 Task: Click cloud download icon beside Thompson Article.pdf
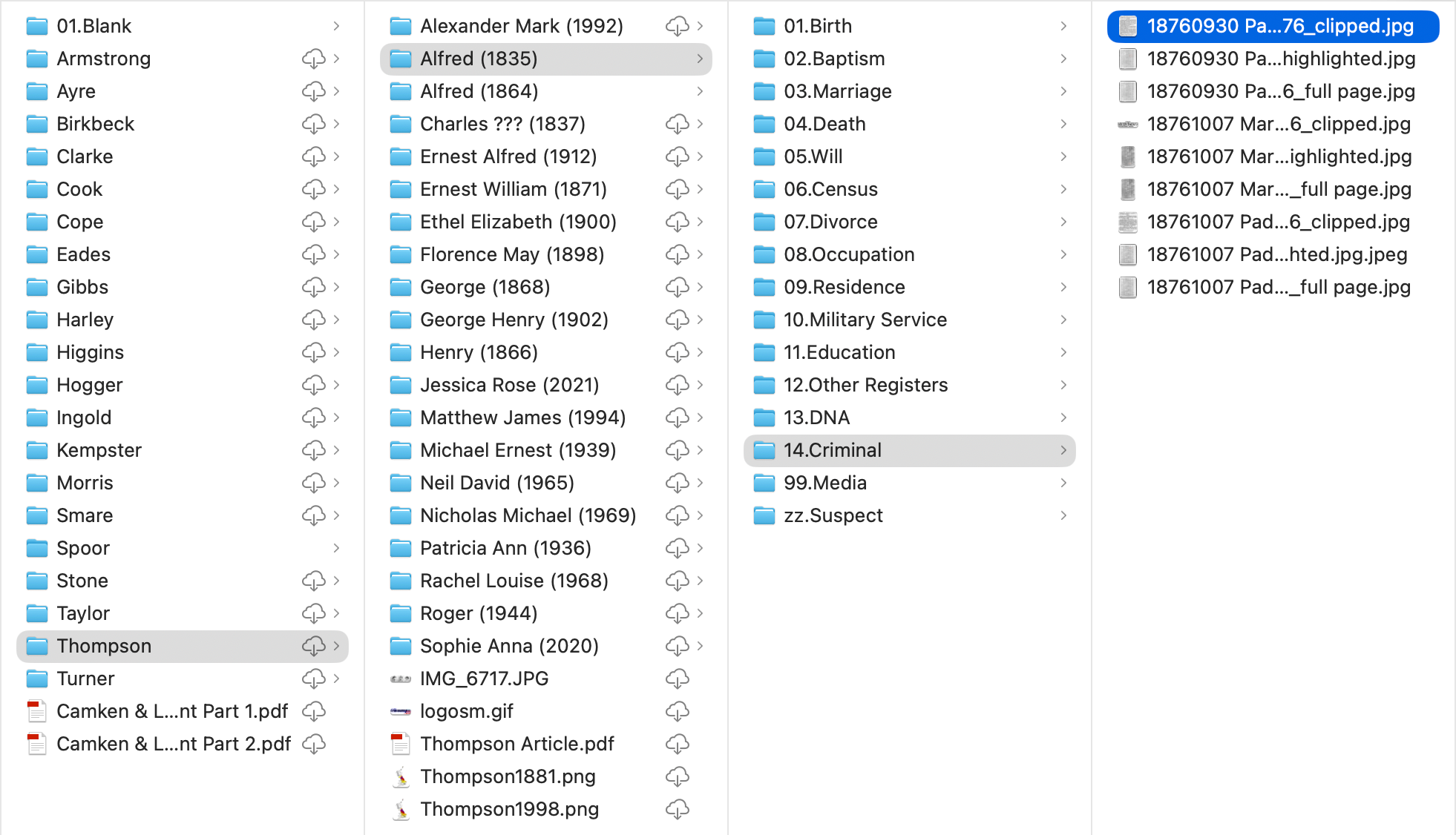677,744
